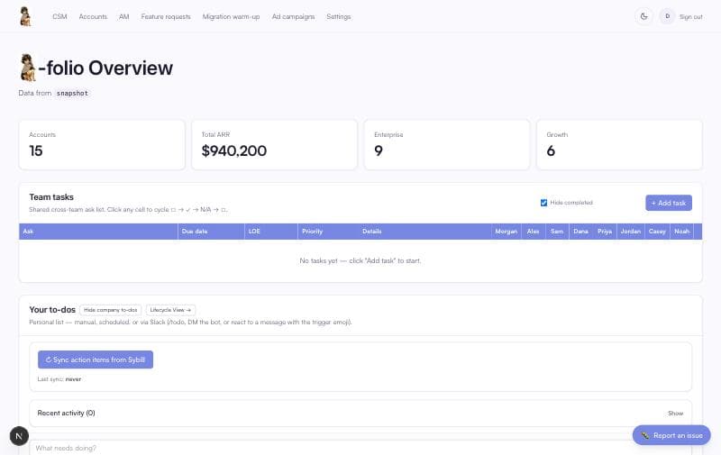Toggle dark mode moon icon
The width and height of the screenshot is (721, 455).
click(643, 16)
